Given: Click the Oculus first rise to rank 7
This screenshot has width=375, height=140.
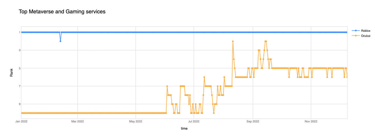Looking at the screenshot, I should coord(167,86).
